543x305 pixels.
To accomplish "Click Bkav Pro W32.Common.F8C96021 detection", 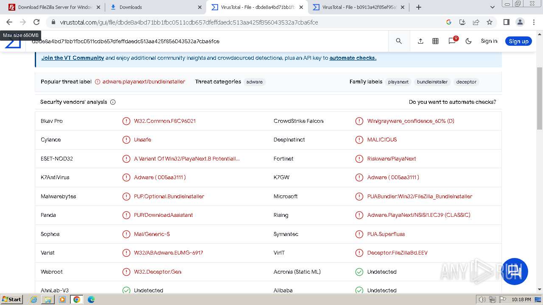I will [x=165, y=121].
